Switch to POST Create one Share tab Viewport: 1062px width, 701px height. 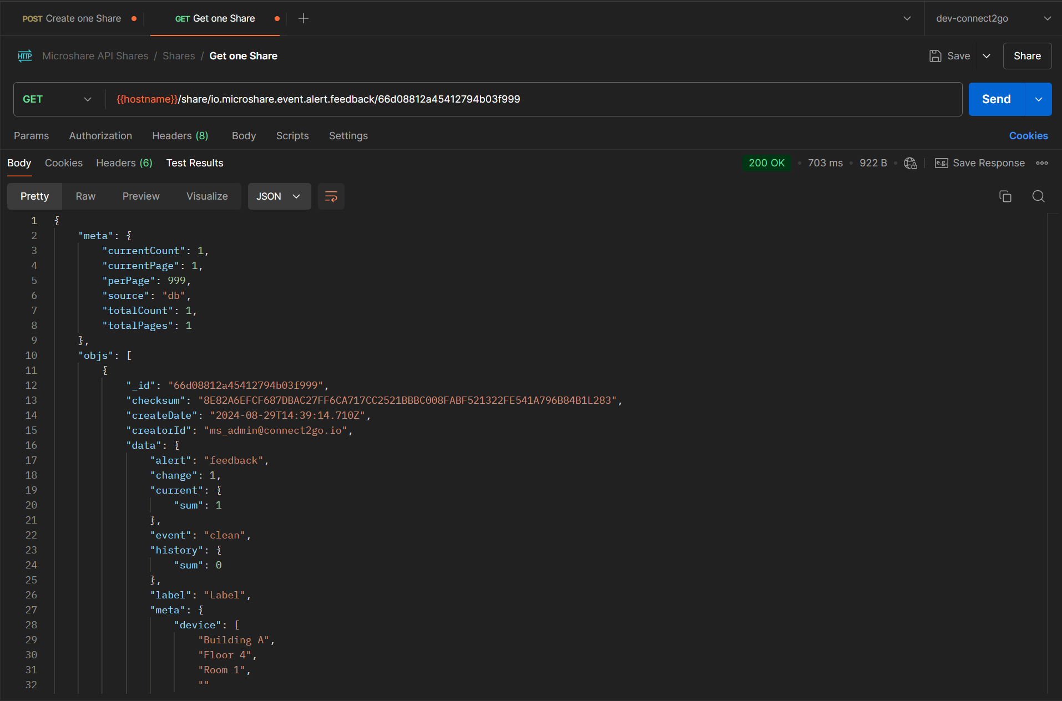(72, 18)
